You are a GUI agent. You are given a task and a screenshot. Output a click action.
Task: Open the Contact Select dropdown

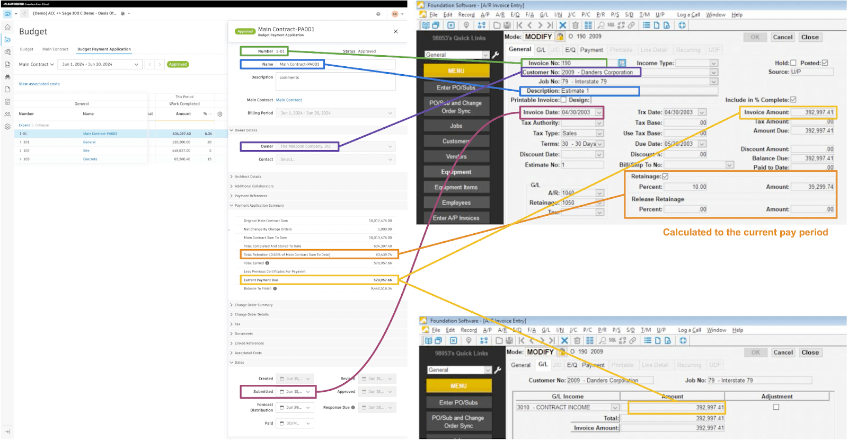pos(335,159)
